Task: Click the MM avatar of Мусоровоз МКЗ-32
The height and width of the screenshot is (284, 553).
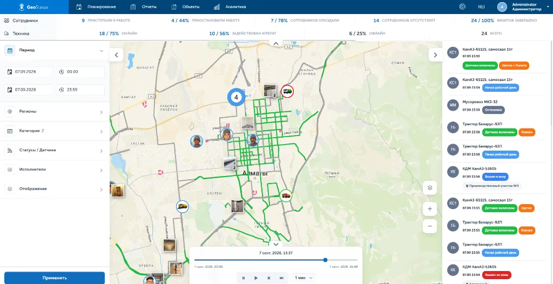Action: click(x=453, y=105)
